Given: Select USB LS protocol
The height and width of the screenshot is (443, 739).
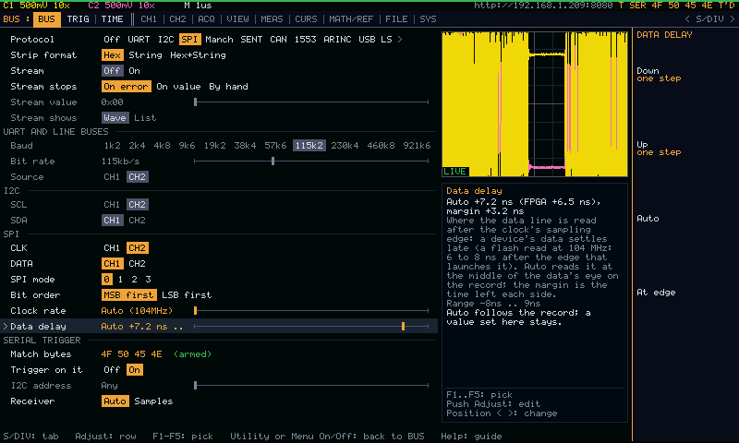Looking at the screenshot, I should [375, 39].
